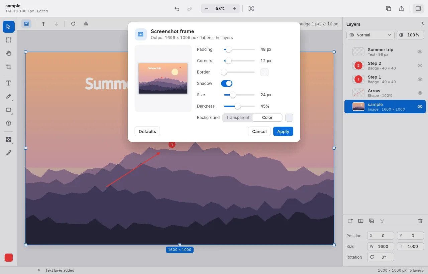This screenshot has height=274, width=428.
Task: Select the Move pointer tool
Action: click(x=9, y=27)
